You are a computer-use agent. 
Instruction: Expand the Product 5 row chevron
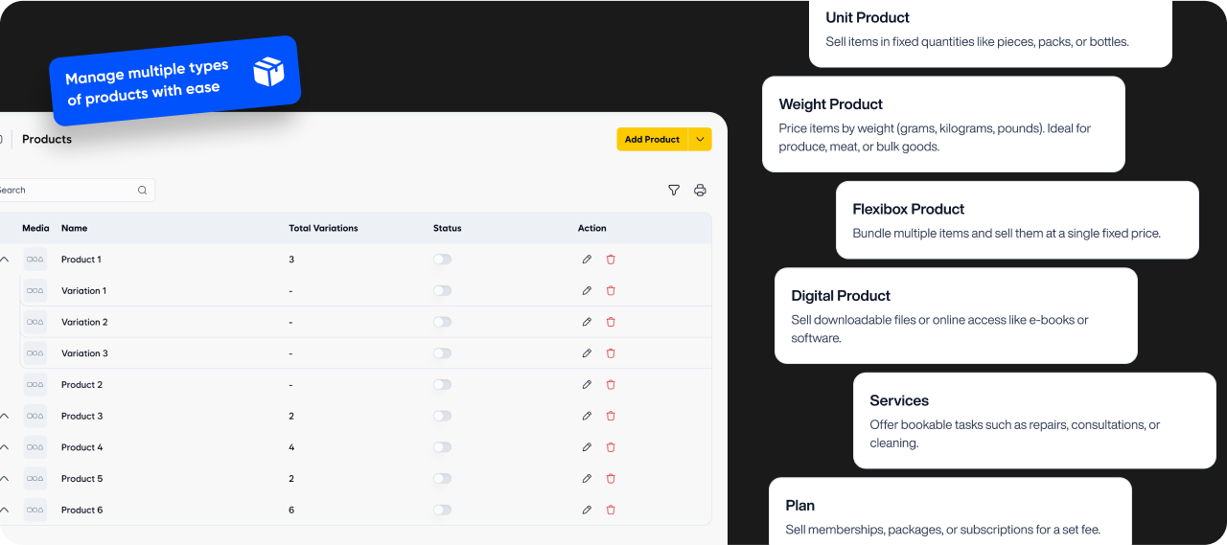pyautogui.click(x=5, y=479)
